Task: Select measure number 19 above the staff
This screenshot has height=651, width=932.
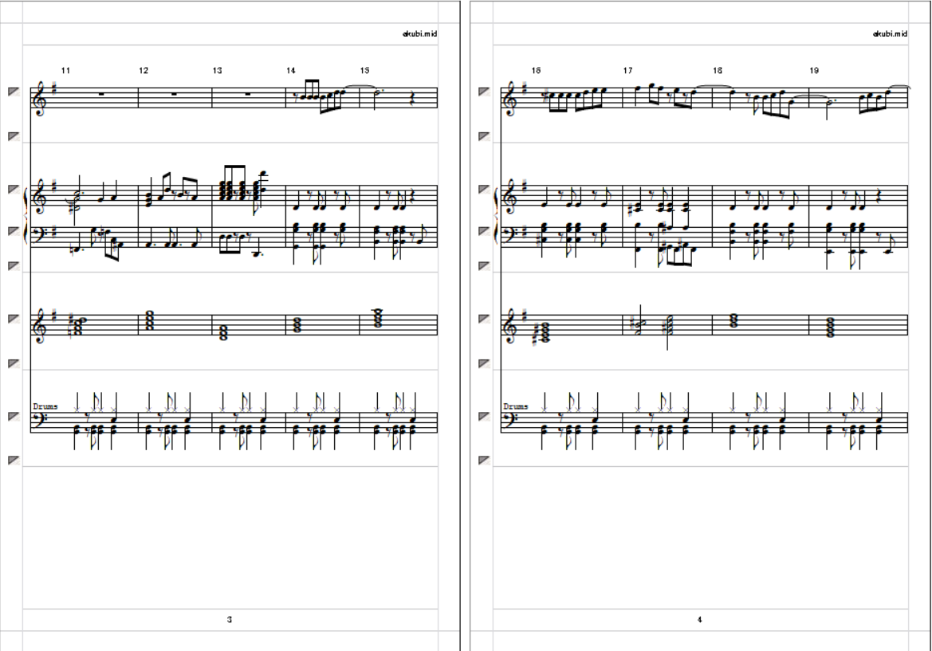Action: [814, 70]
